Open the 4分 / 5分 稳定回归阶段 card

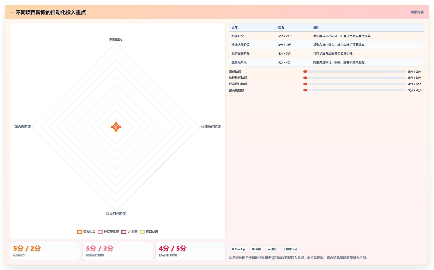(x=190, y=251)
